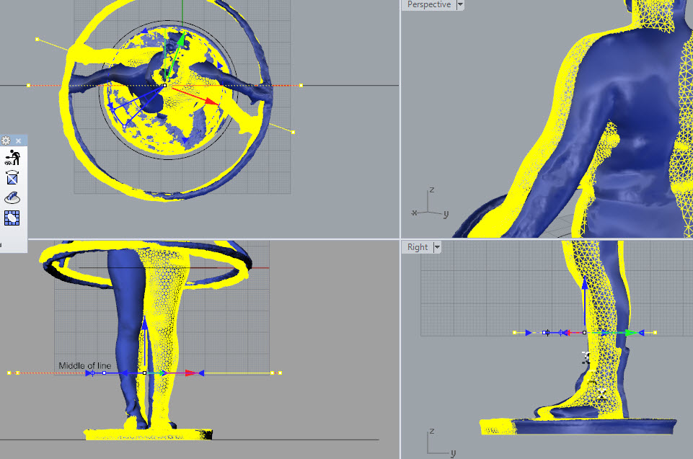
Task: Select left endpoint of horizontal line in top view
Action: [29, 85]
